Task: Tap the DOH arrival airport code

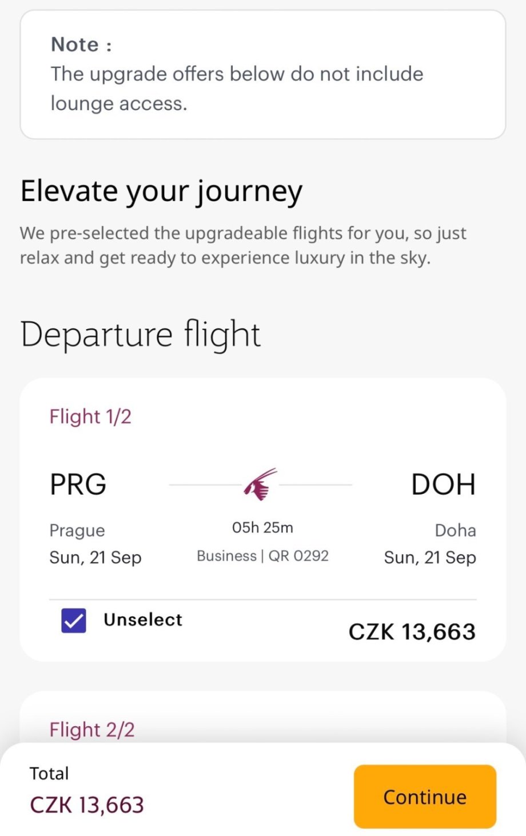Action: [x=443, y=485]
